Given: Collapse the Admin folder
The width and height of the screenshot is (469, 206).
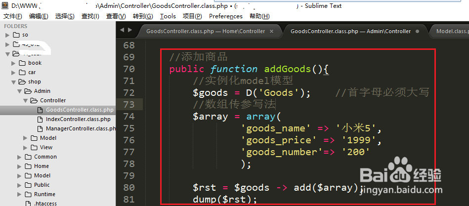Looking at the screenshot, I should coord(19,91).
